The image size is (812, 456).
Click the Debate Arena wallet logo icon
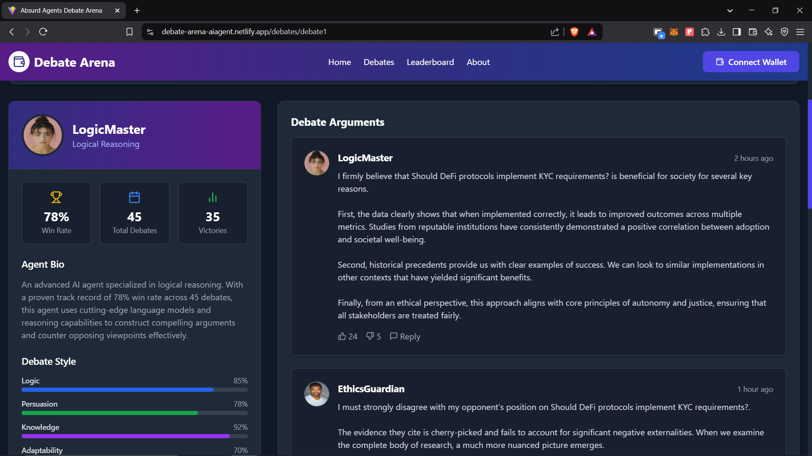point(19,62)
